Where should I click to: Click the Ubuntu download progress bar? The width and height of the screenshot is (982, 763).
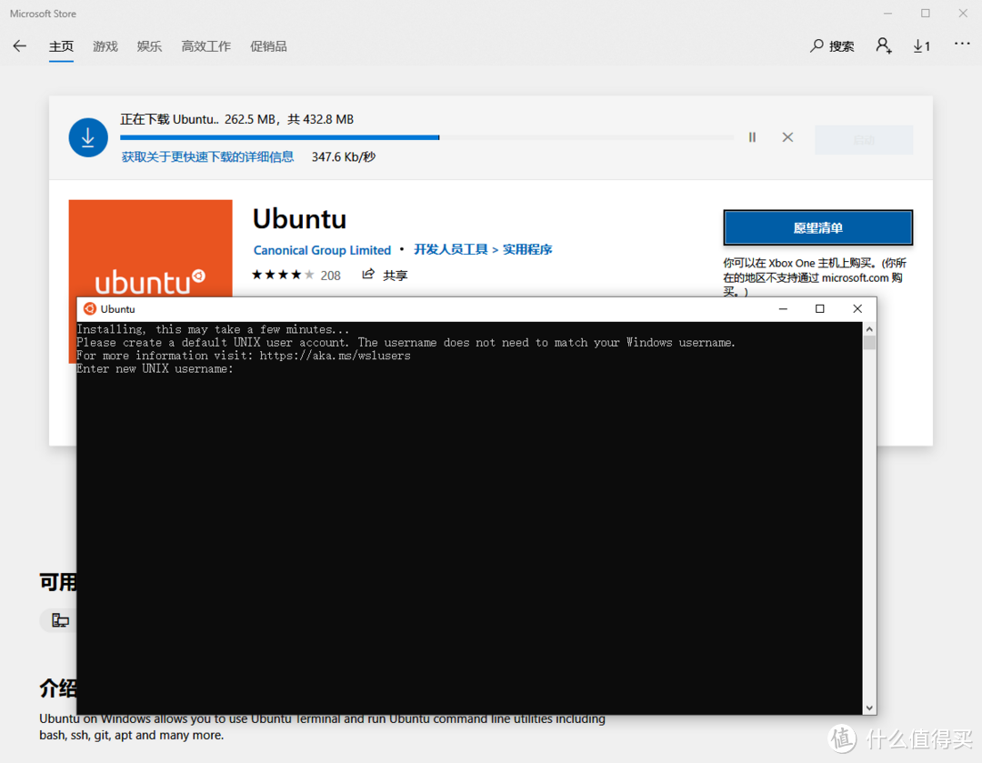click(426, 136)
